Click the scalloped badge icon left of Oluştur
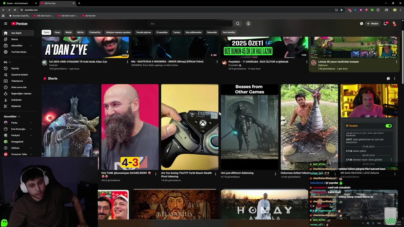 361,24
